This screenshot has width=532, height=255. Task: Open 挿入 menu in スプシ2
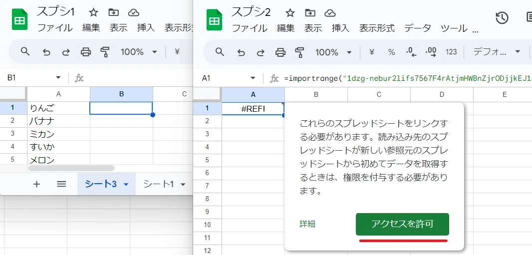(x=341, y=28)
